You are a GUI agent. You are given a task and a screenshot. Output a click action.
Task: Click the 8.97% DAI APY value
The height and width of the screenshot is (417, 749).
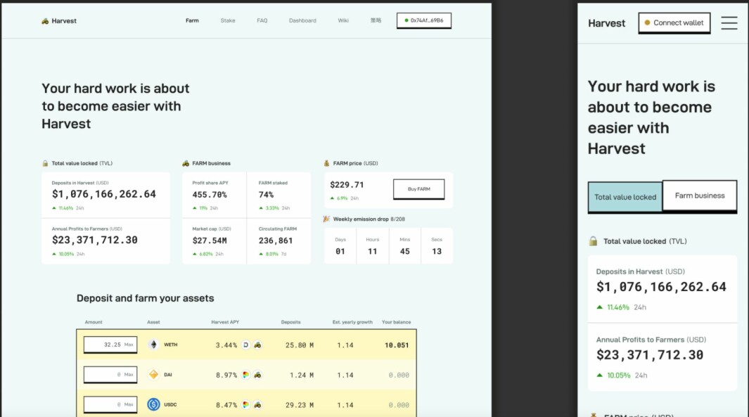(226, 376)
